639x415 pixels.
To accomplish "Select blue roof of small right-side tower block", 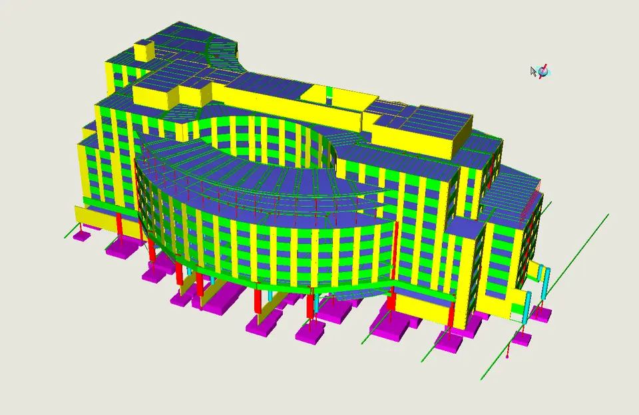I will pos(465,227).
